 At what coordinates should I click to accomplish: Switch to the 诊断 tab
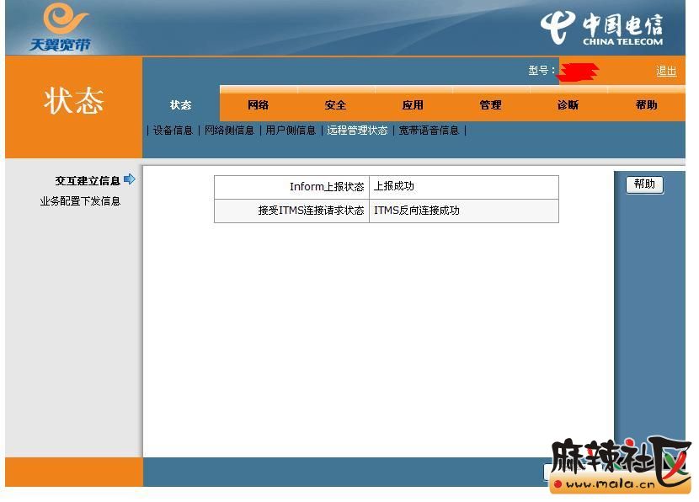[568, 105]
